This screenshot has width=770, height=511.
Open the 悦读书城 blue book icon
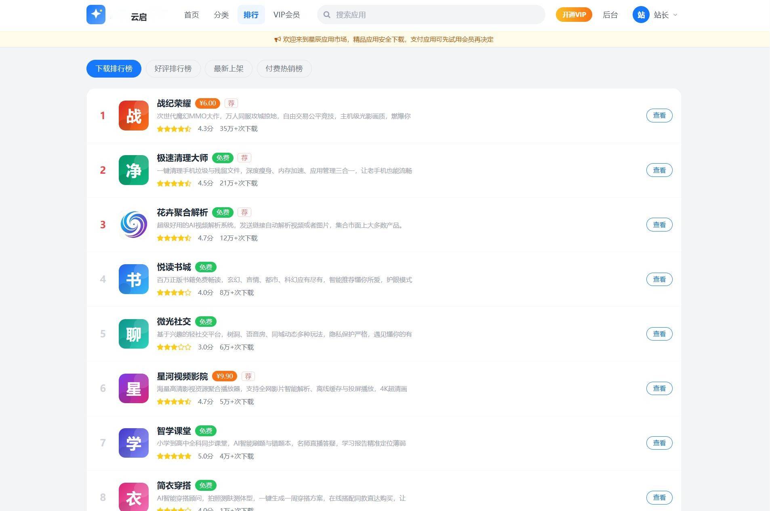click(134, 279)
